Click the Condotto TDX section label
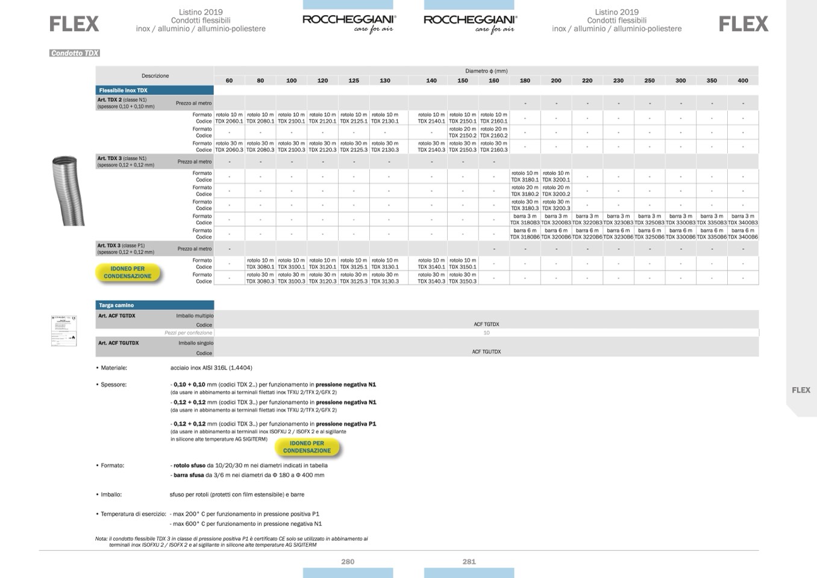The image size is (817, 578). coord(75,53)
